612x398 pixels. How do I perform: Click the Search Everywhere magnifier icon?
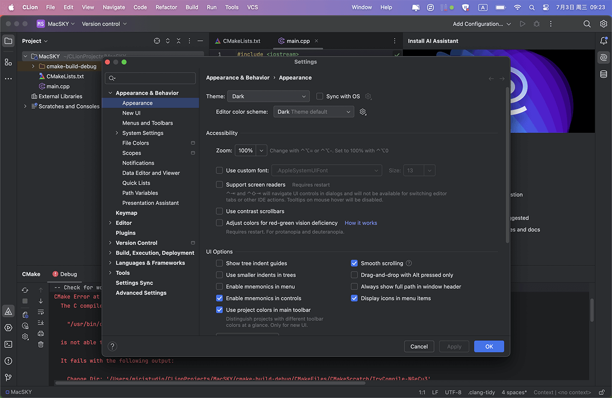tap(587, 24)
